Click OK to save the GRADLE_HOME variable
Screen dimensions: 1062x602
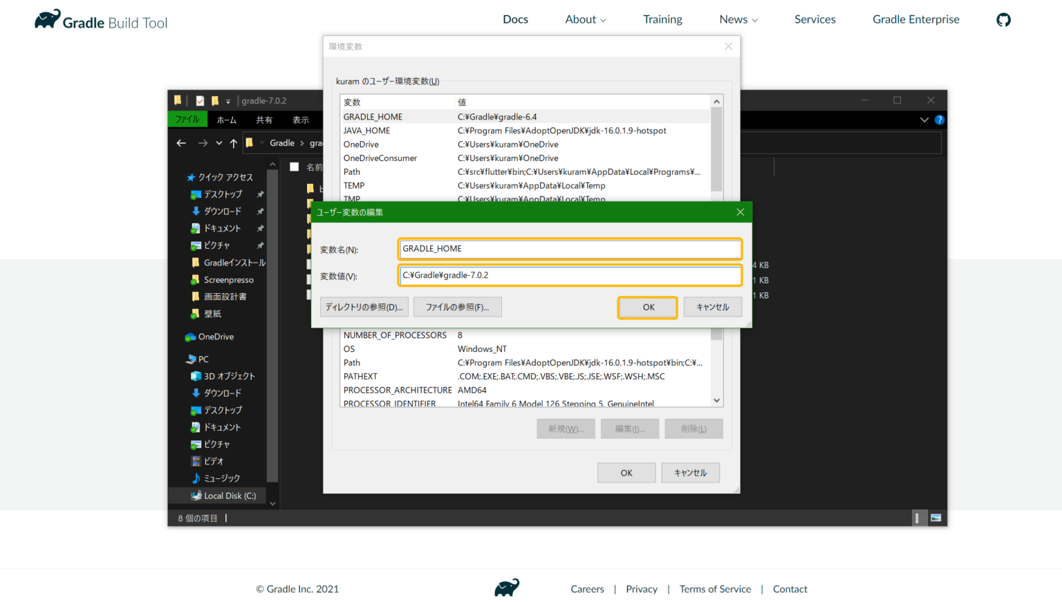click(x=646, y=307)
